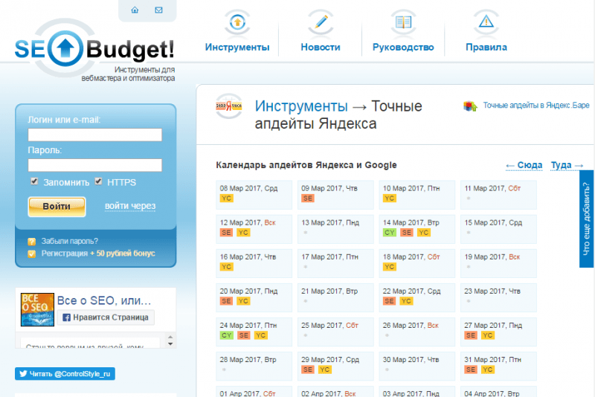The width and height of the screenshot is (595, 397).
Task: Click the 28 Мар 2017, Втр date text
Action: click(x=248, y=360)
